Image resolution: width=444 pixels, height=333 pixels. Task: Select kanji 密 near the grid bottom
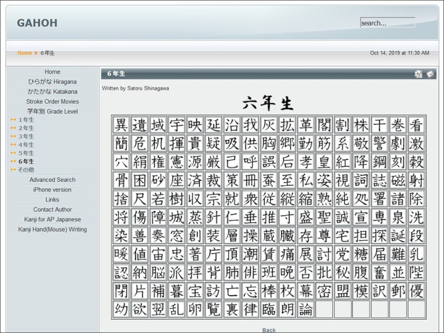click(x=325, y=291)
